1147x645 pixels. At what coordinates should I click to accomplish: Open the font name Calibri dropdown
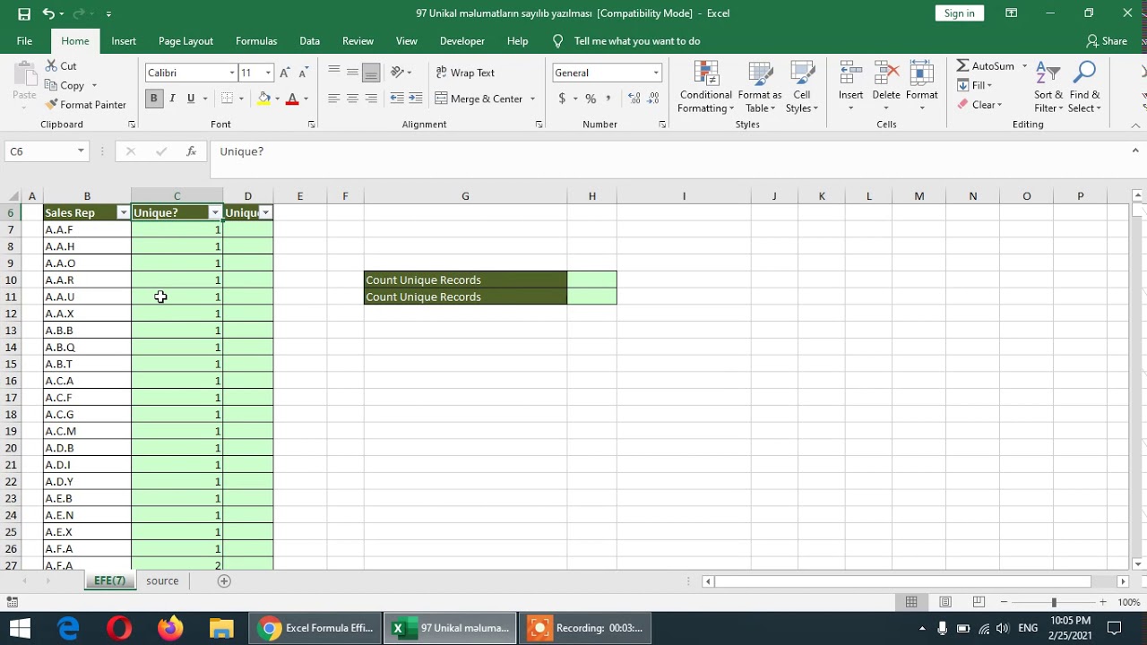tap(232, 73)
